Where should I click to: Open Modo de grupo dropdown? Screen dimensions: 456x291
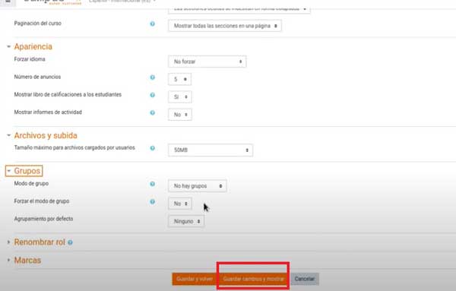[198, 186]
